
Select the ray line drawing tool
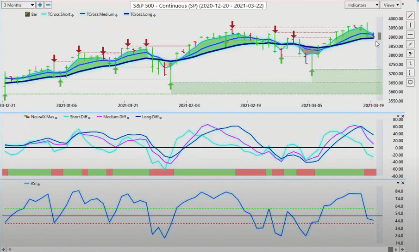coord(410,44)
